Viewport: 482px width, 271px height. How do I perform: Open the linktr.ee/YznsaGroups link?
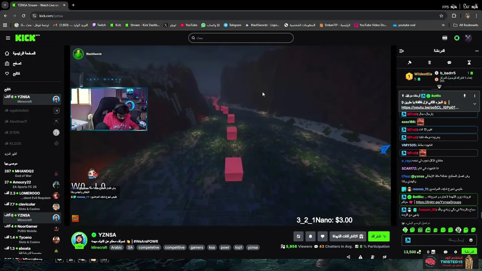438,202
